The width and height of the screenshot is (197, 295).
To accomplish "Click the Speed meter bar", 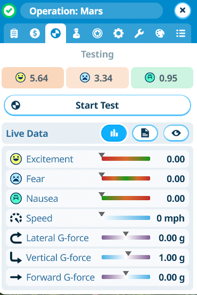I will point(126,218).
